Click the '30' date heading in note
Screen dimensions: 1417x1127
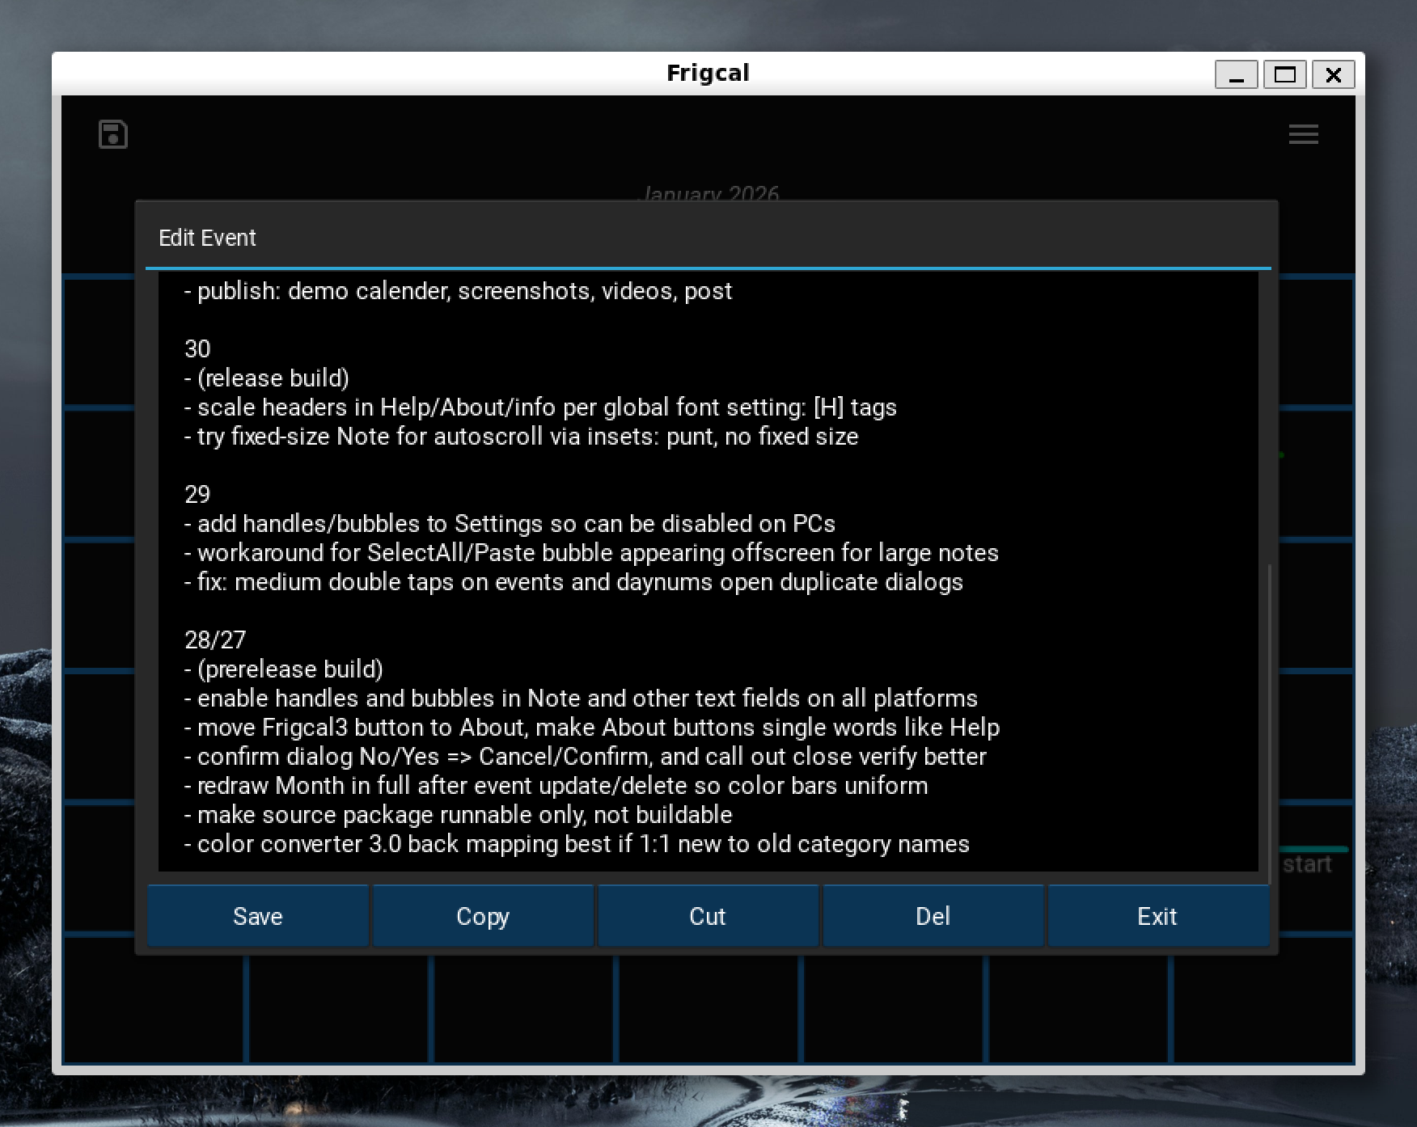click(x=197, y=349)
